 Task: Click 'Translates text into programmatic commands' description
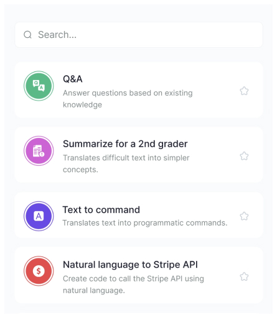click(145, 223)
